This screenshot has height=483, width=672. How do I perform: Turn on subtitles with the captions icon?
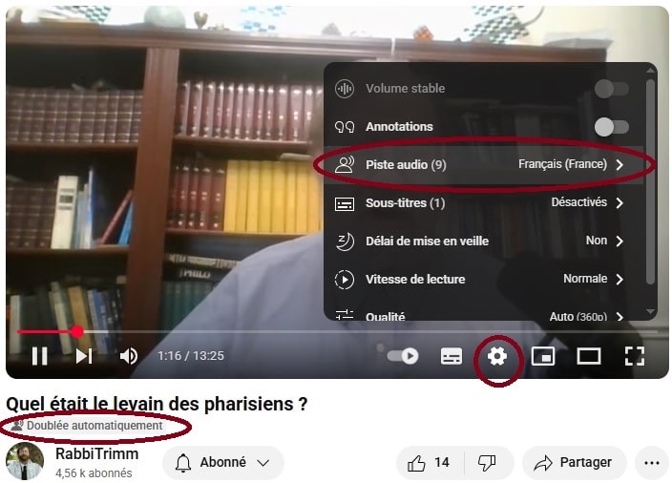pos(451,356)
